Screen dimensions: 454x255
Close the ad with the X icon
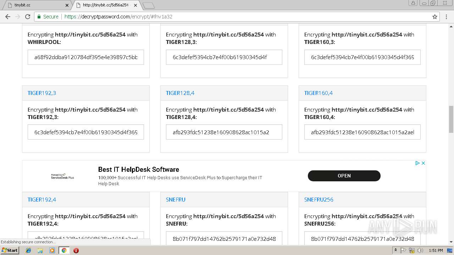point(423,163)
